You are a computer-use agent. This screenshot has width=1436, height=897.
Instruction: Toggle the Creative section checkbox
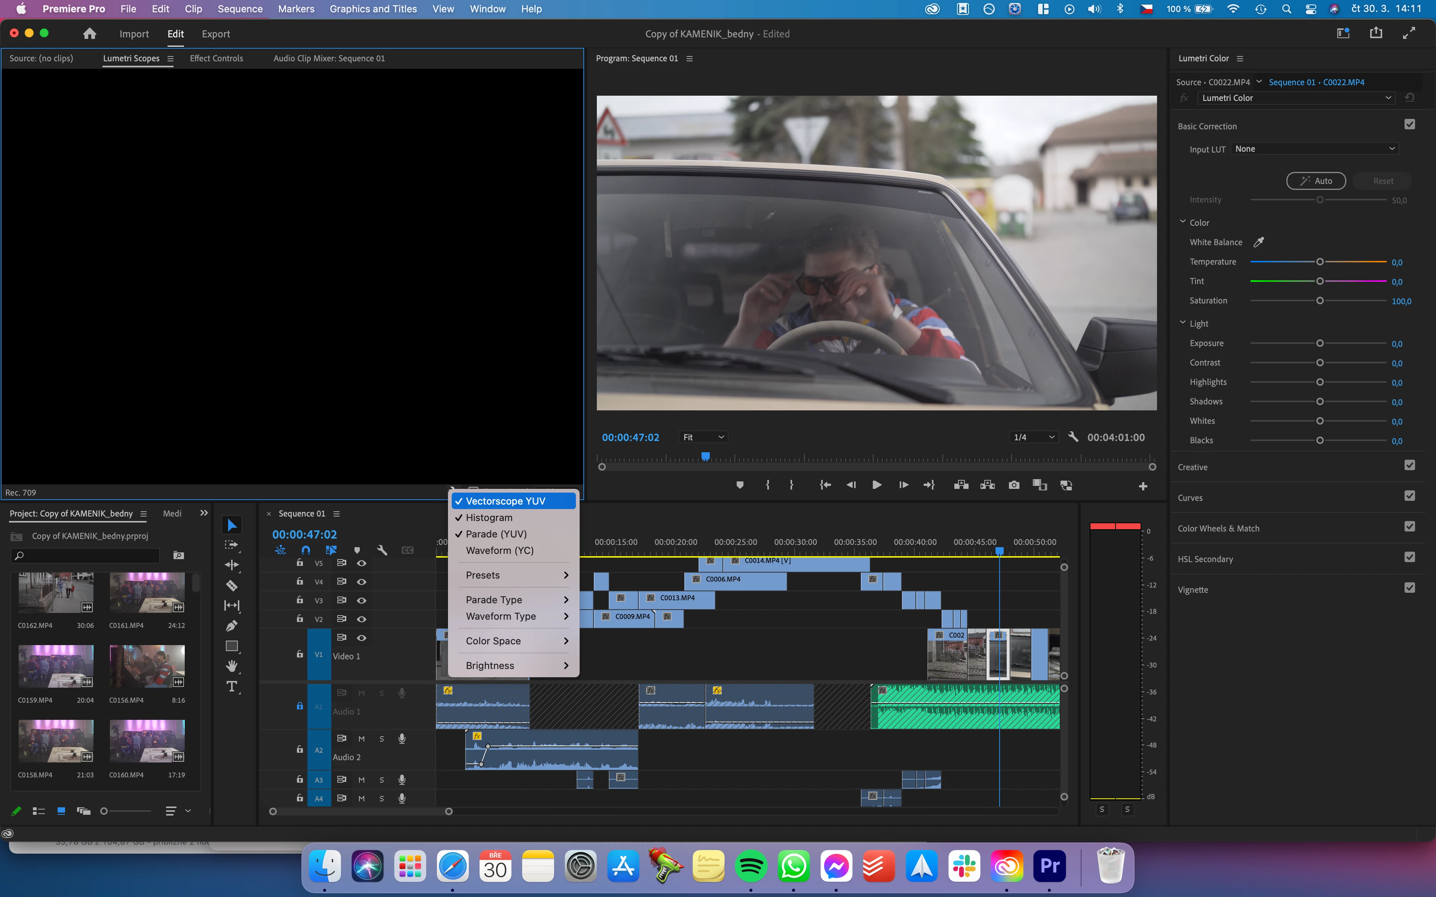[1410, 466]
